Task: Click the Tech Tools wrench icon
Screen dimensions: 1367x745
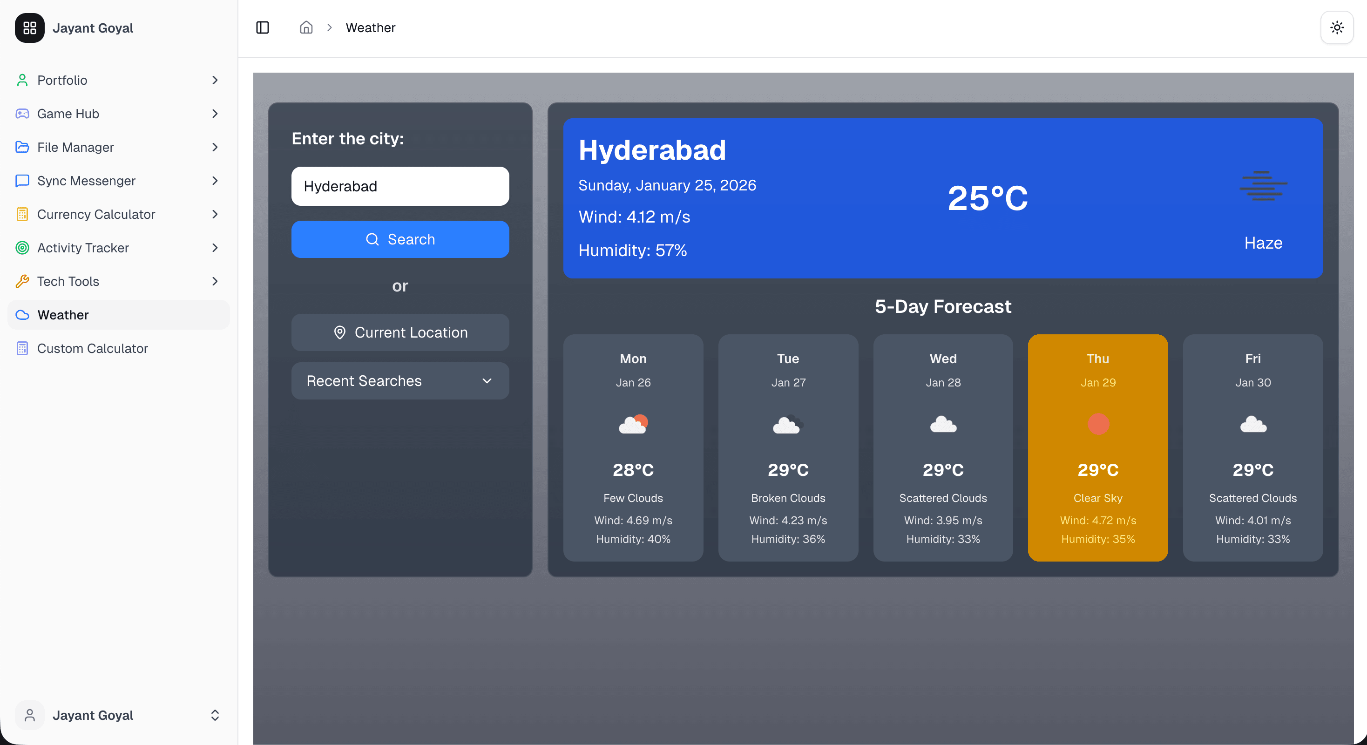Action: 22,281
